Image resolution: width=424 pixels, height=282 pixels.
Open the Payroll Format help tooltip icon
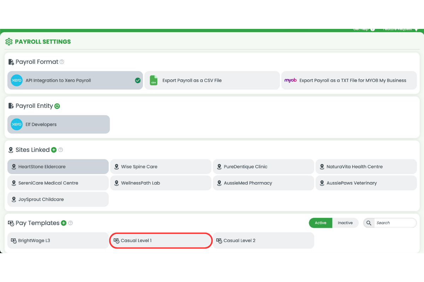click(x=62, y=62)
